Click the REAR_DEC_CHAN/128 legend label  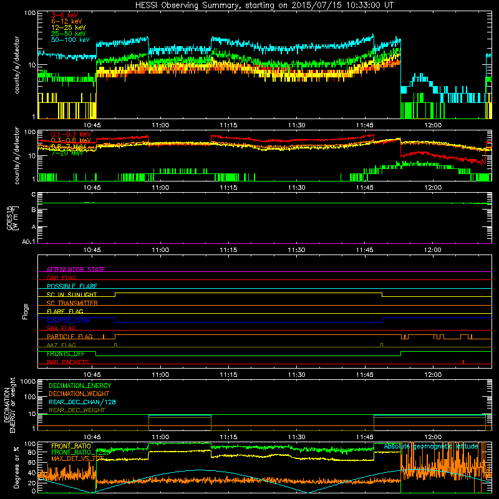(x=82, y=402)
